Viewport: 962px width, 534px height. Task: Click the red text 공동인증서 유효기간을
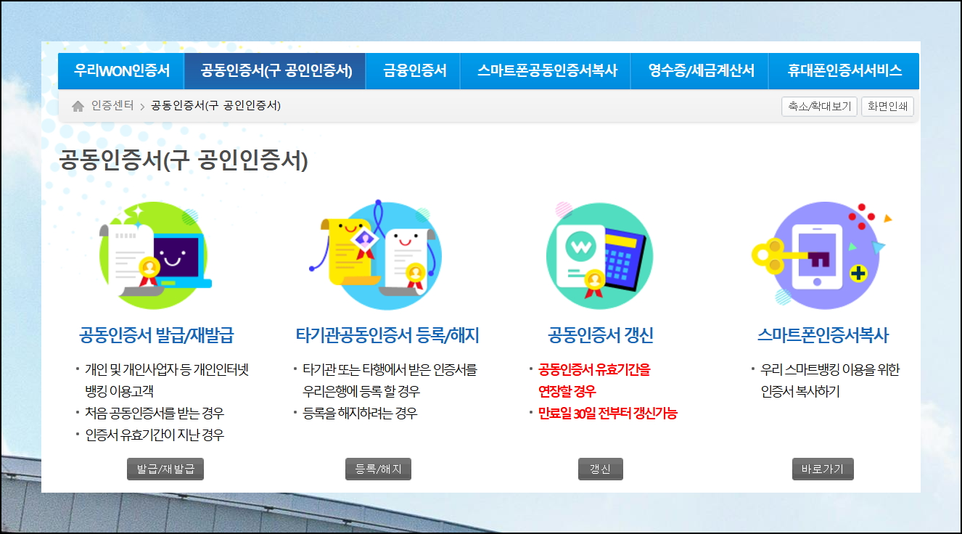595,370
